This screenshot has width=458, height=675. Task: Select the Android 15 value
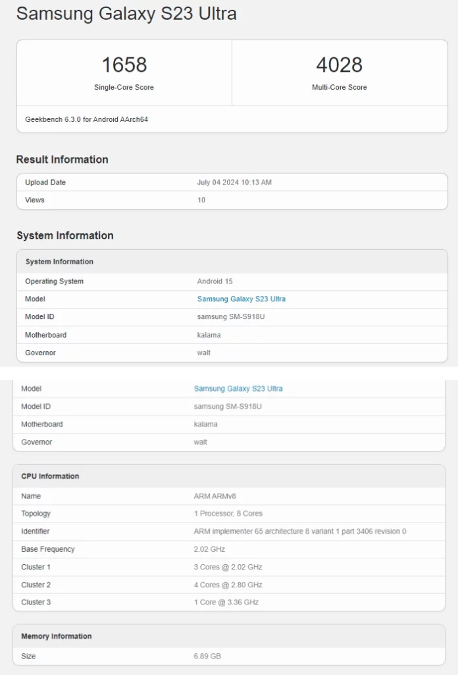click(x=215, y=281)
